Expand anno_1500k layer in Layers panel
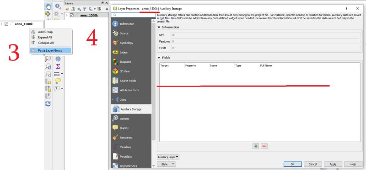Viewport: 366px width, 170px height. [67, 15]
